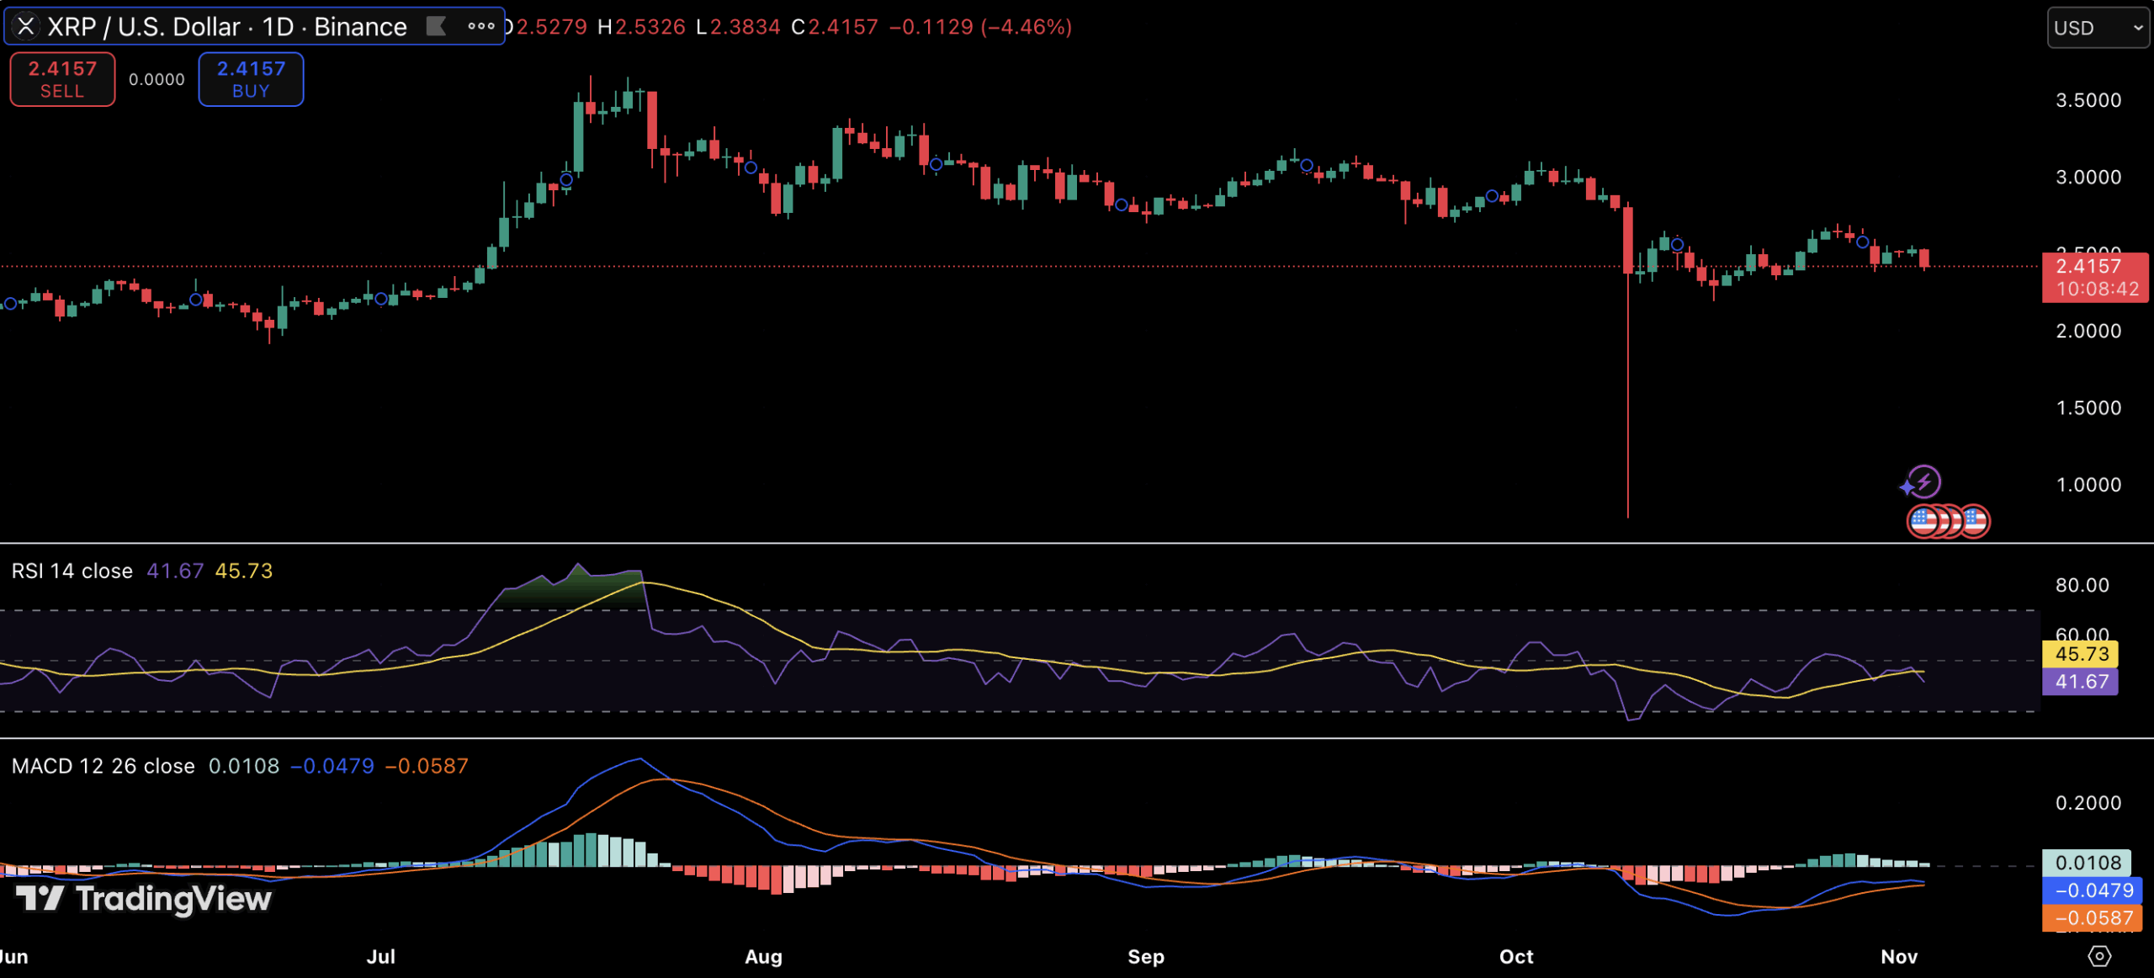
Task: Toggle the flag marker beside Binance
Action: click(x=436, y=27)
